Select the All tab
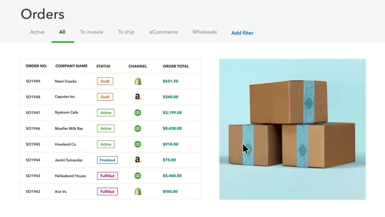Screen dimensions: 385x217 (62, 32)
